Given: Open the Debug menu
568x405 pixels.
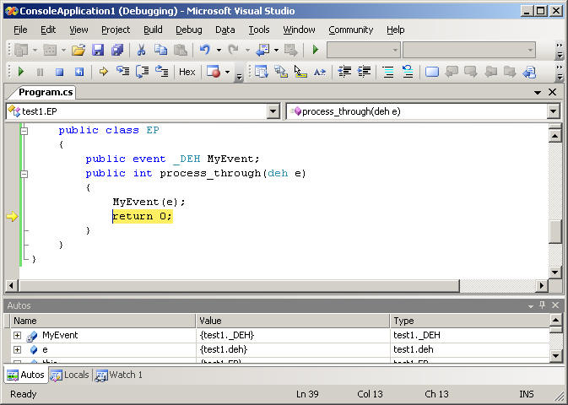Looking at the screenshot, I should tap(188, 30).
